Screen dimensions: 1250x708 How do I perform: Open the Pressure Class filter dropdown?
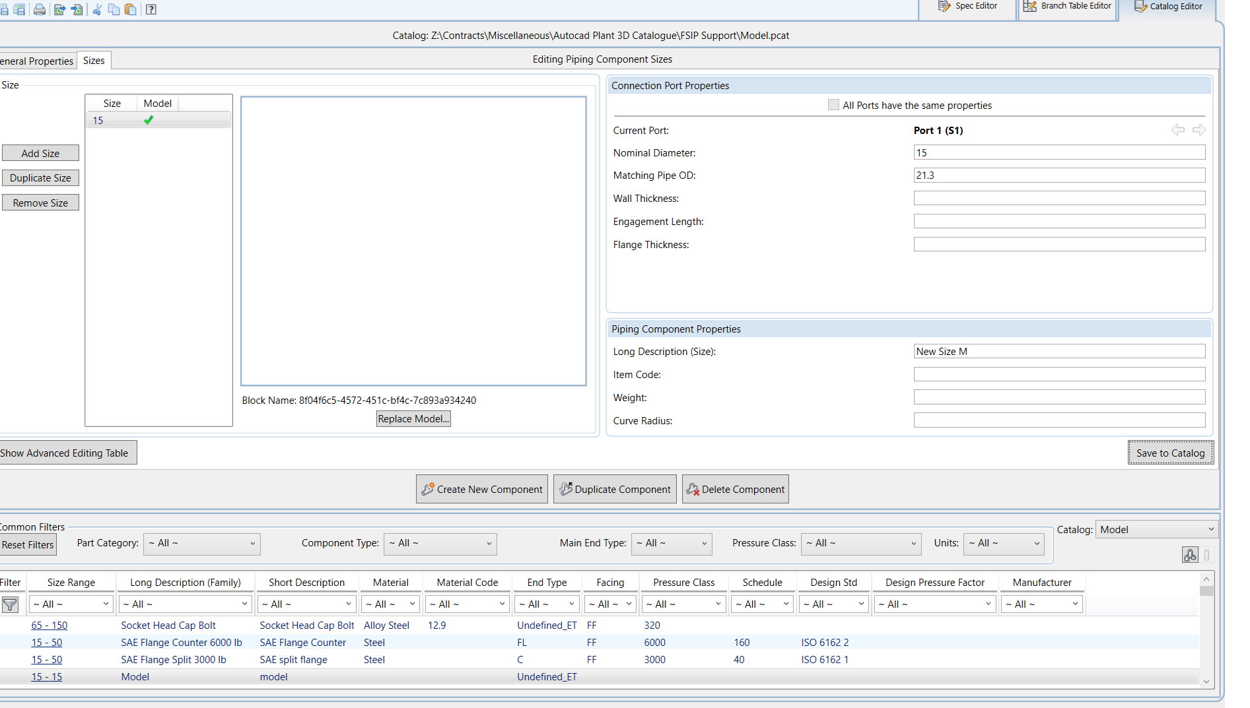point(860,544)
